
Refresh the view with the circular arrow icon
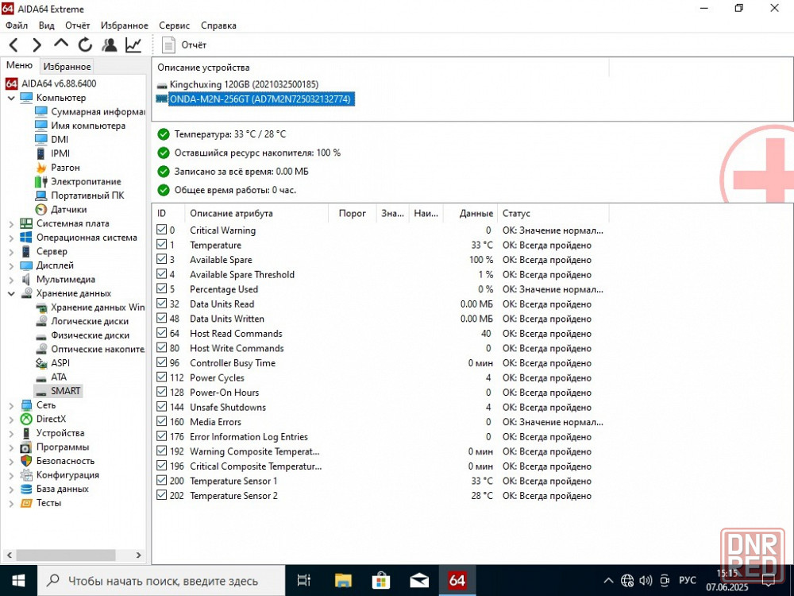click(x=85, y=45)
